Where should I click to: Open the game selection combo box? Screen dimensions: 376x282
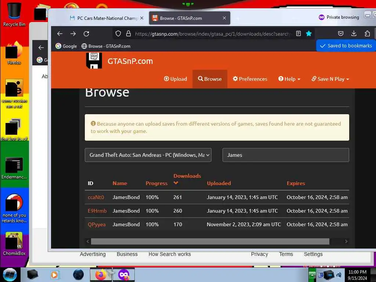point(148,155)
